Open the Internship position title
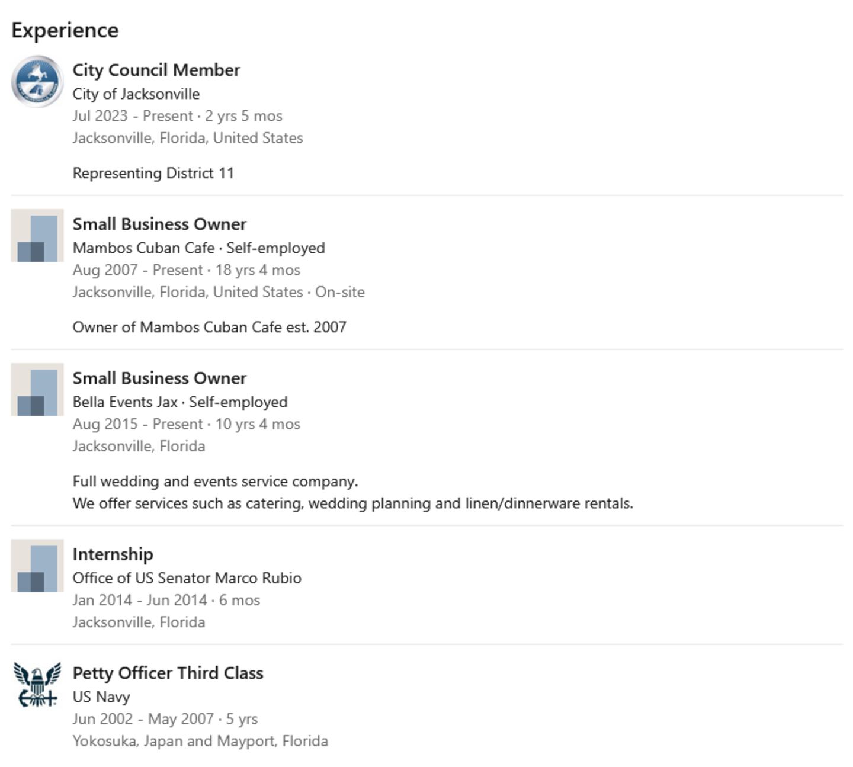Image resolution: width=853 pixels, height=767 pixels. pyautogui.click(x=113, y=554)
